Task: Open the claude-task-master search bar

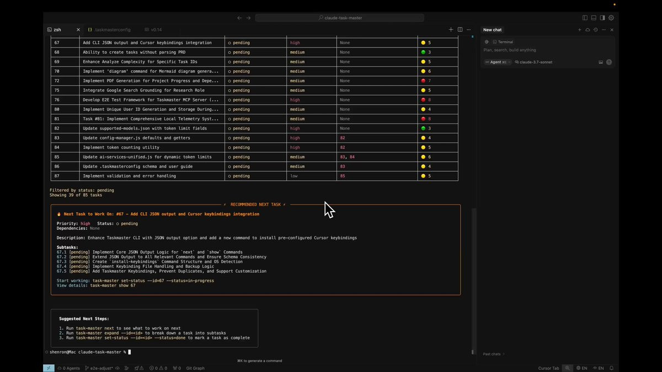Action: click(340, 18)
